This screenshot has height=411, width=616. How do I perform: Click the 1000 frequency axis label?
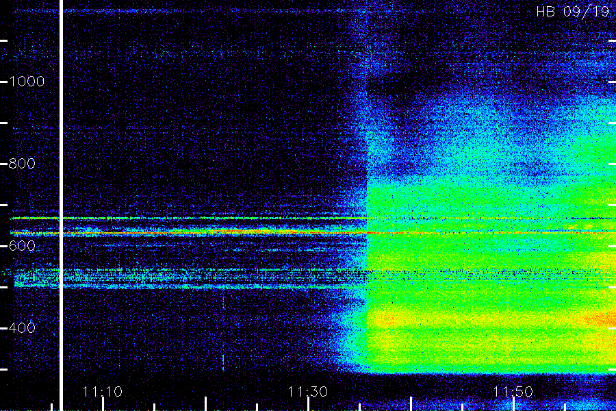(26, 82)
